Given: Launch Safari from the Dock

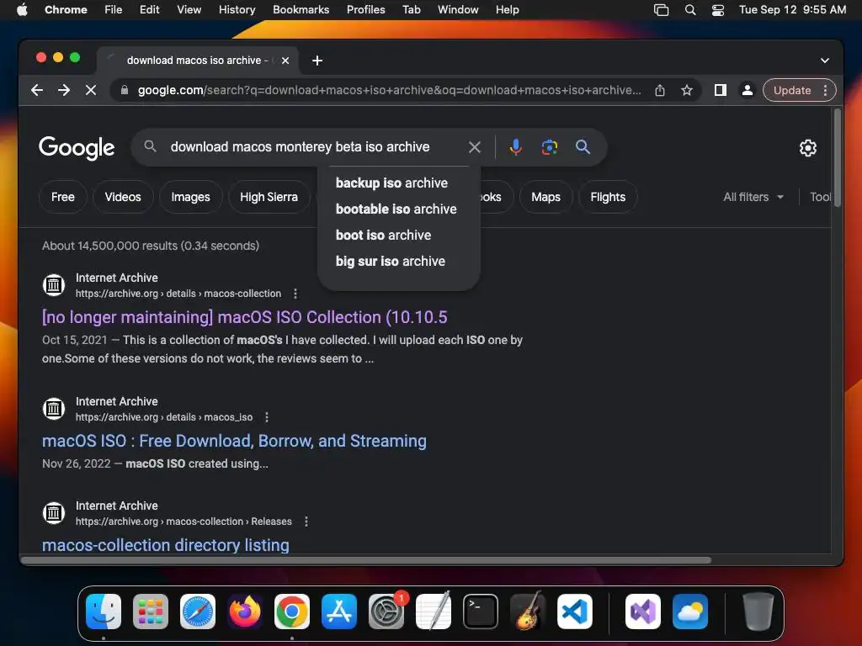Looking at the screenshot, I should 198,612.
